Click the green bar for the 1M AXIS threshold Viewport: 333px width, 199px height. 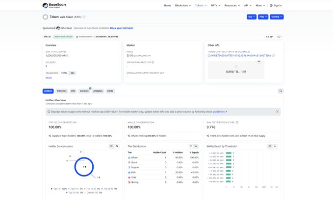228,181
